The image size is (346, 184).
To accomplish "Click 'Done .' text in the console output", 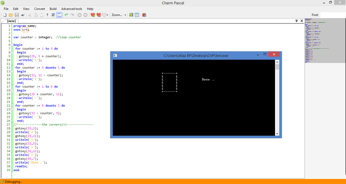I will tap(208, 79).
